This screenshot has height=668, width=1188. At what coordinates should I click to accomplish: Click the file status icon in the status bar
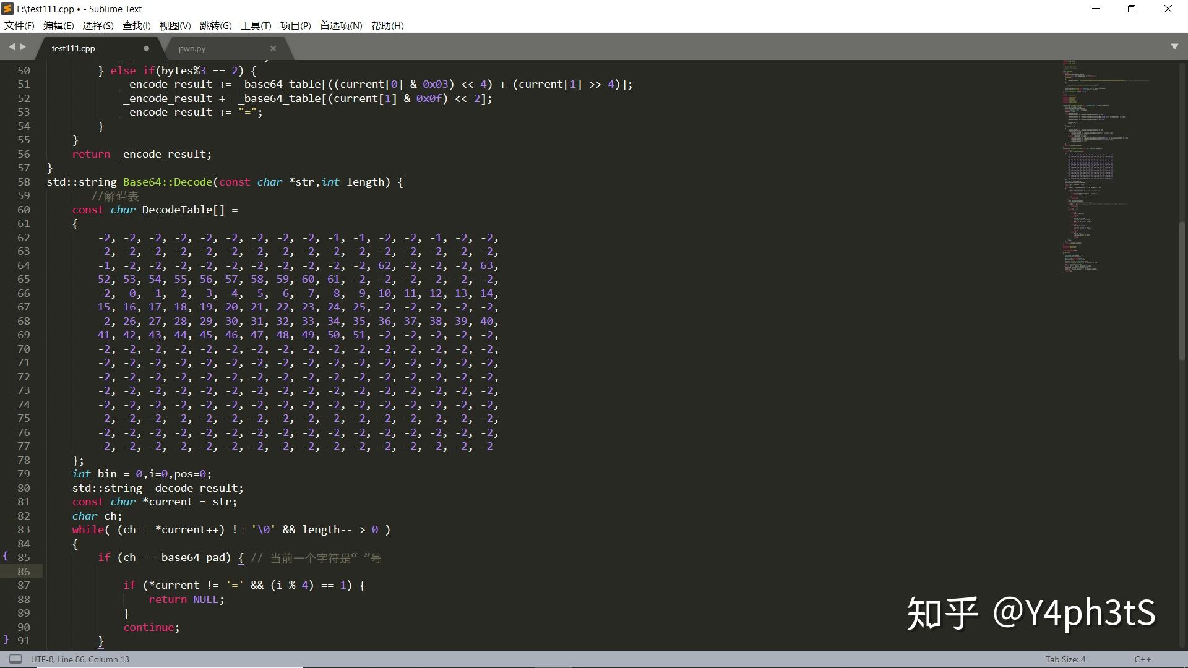(15, 659)
